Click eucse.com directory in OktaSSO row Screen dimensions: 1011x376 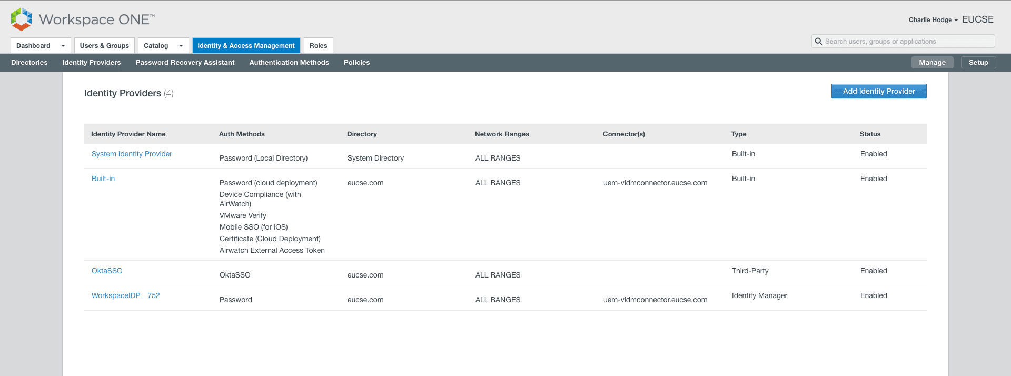pos(365,275)
